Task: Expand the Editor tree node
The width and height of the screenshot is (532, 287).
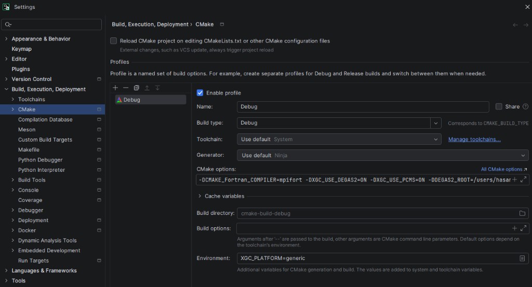Action: pos(6,59)
